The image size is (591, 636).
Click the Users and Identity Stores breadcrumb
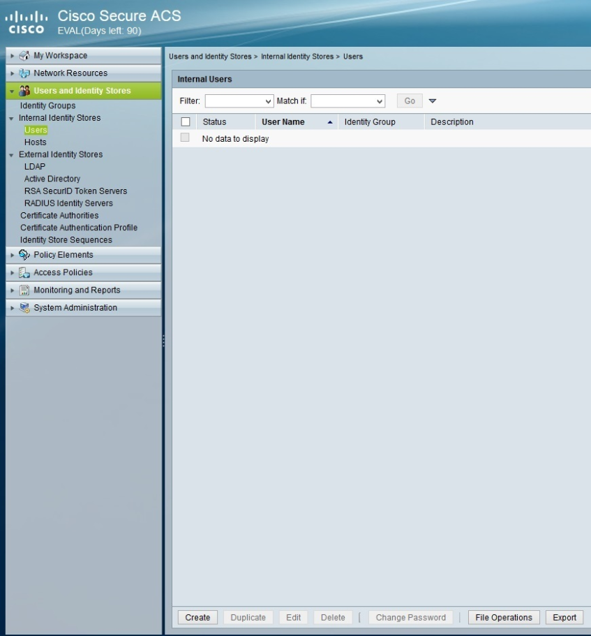(210, 57)
